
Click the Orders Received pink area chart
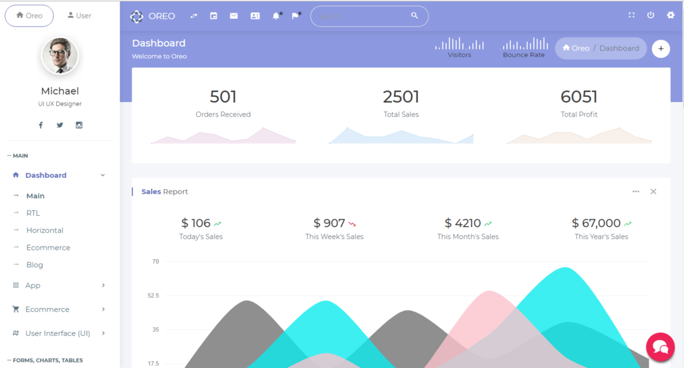(223, 136)
